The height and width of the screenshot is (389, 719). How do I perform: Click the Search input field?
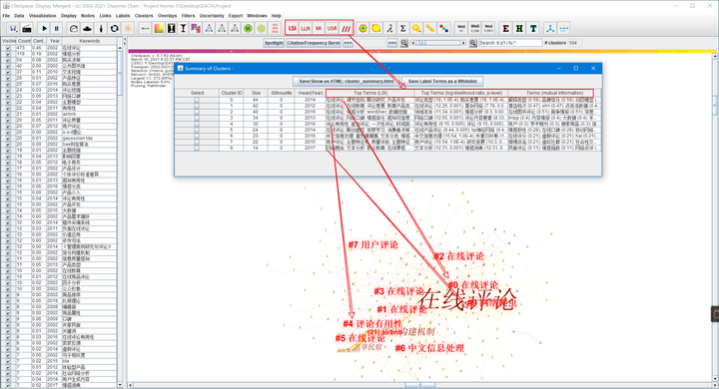coord(510,43)
